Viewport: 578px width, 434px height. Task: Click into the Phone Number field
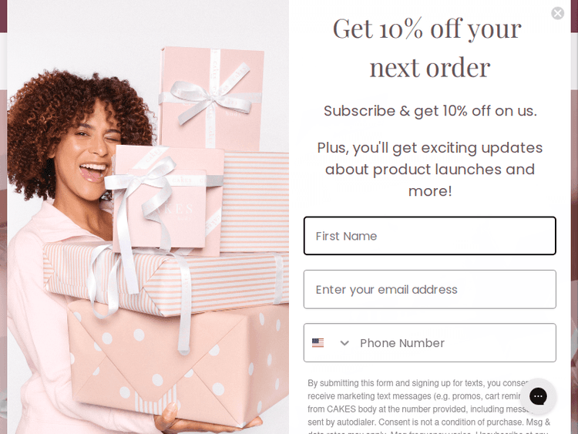455,343
